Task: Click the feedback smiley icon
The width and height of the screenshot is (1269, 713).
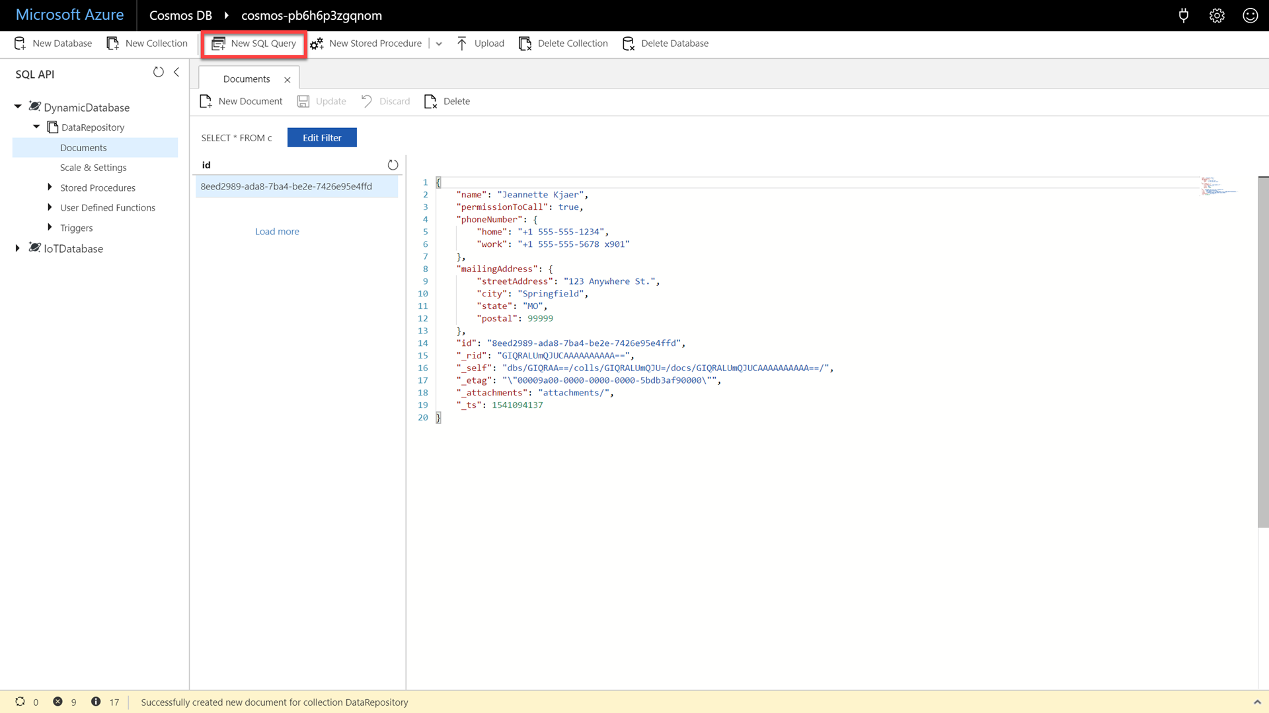Action: click(1250, 15)
